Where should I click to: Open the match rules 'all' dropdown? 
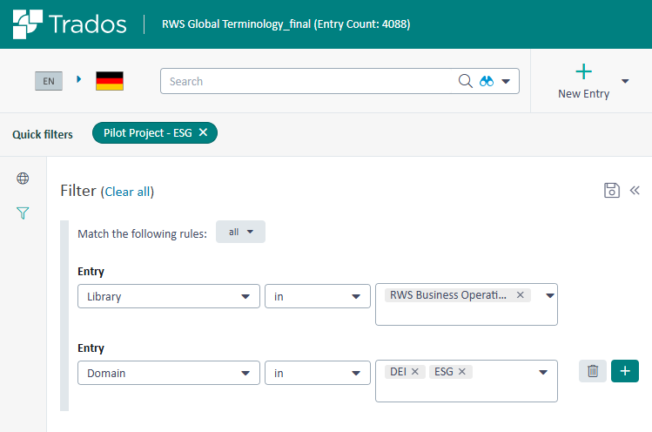coord(240,232)
